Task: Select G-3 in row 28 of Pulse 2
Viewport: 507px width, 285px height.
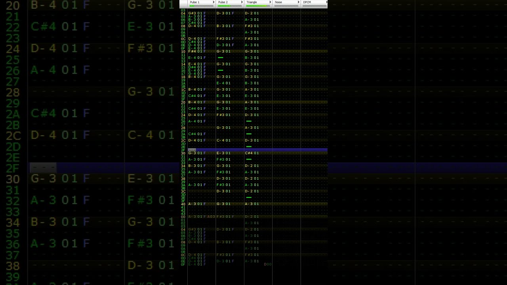Action: point(220,127)
